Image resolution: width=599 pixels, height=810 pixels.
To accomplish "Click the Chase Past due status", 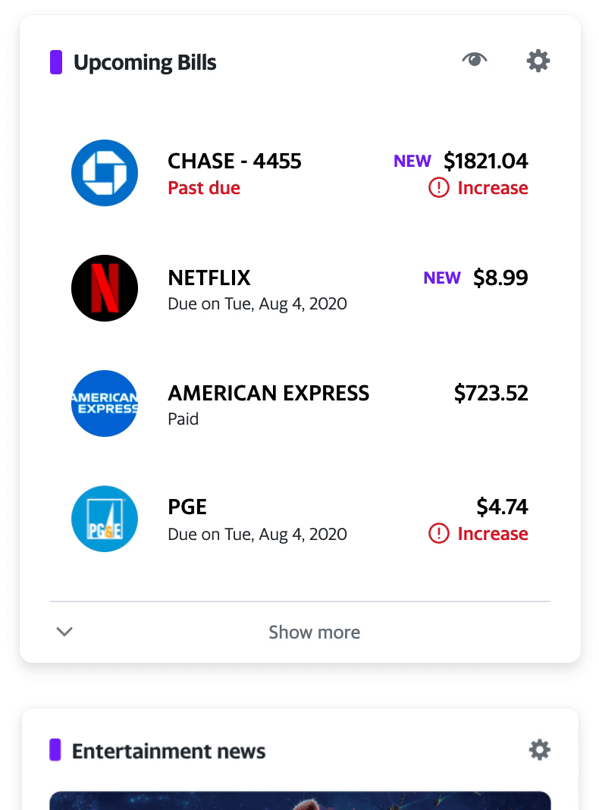I will (204, 188).
